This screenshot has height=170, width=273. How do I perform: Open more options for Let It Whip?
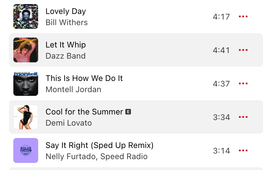[243, 50]
